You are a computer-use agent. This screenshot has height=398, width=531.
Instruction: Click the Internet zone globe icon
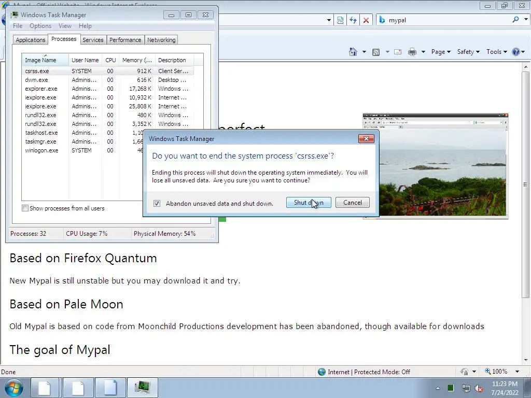pos(322,372)
